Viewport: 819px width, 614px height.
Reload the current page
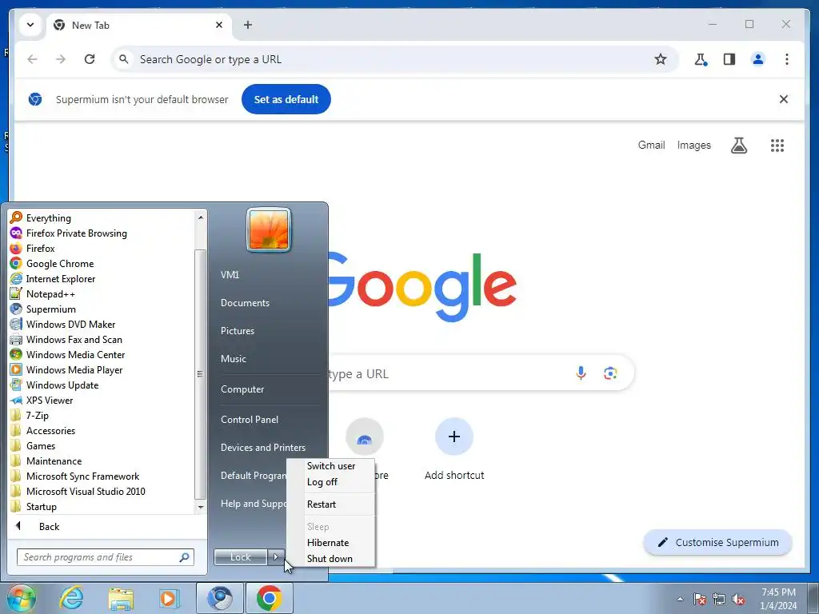(x=90, y=59)
